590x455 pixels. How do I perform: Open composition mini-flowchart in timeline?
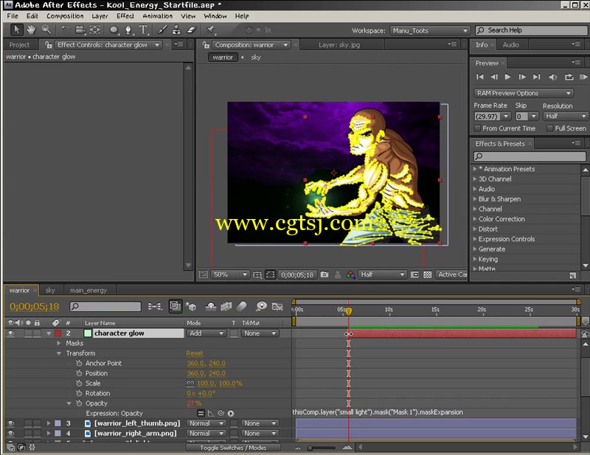155,306
